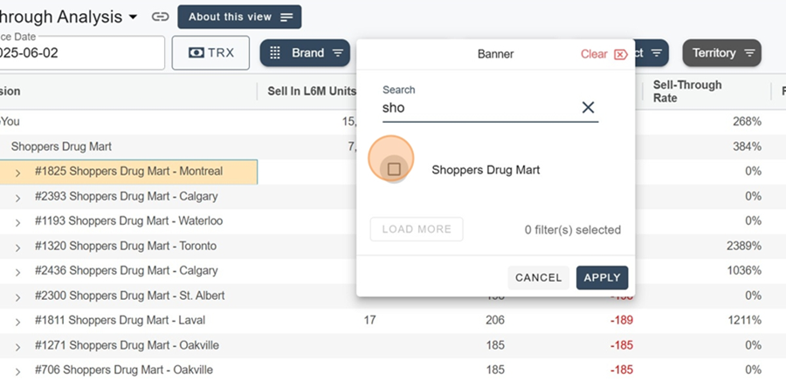Click the 1211% sell-through rate cell
This screenshot has height=380, width=786.
point(744,320)
